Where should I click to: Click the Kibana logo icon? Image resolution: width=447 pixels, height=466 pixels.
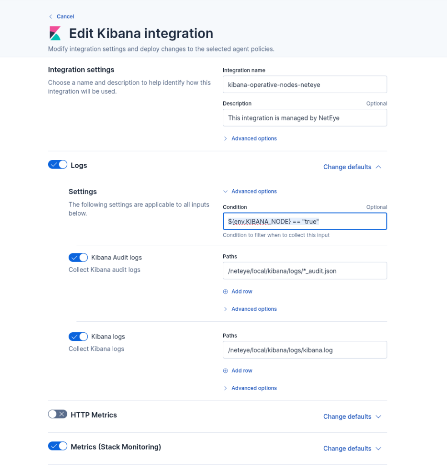pos(55,33)
